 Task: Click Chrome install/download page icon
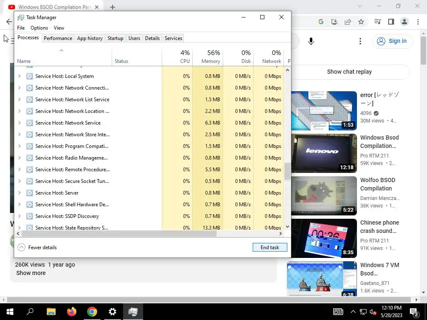click(334, 22)
